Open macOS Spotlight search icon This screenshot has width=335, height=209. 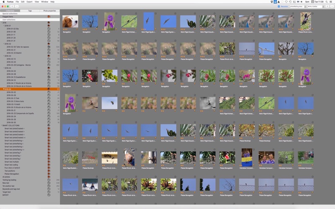(x=327, y=2)
